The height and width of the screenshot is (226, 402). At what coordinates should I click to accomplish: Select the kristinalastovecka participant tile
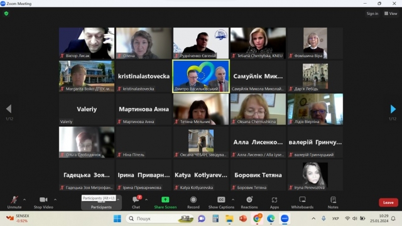click(144, 77)
